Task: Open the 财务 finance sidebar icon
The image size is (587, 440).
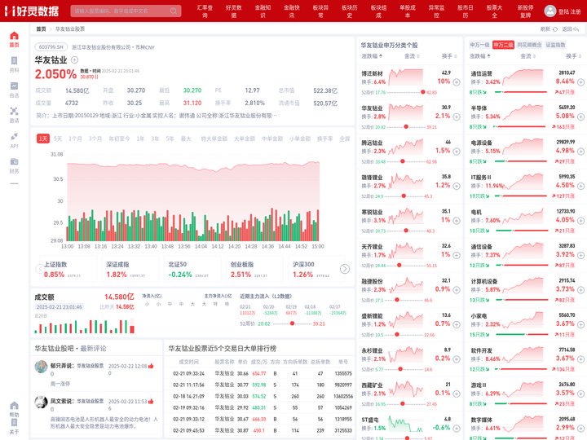Action: (x=14, y=165)
